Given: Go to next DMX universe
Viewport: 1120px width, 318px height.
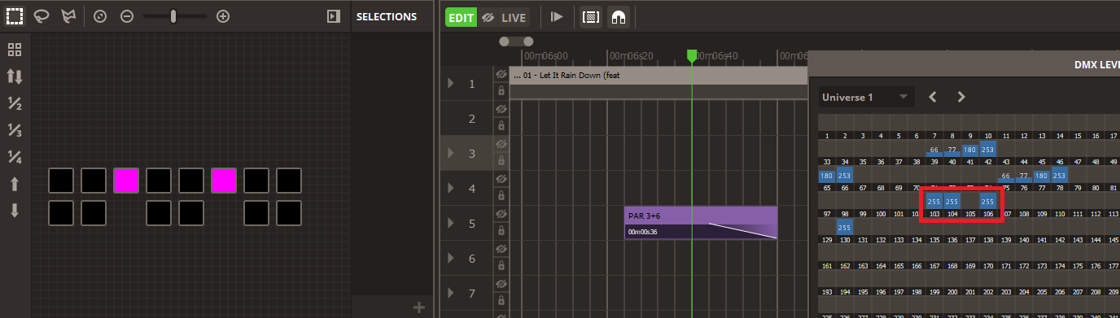Looking at the screenshot, I should (961, 98).
